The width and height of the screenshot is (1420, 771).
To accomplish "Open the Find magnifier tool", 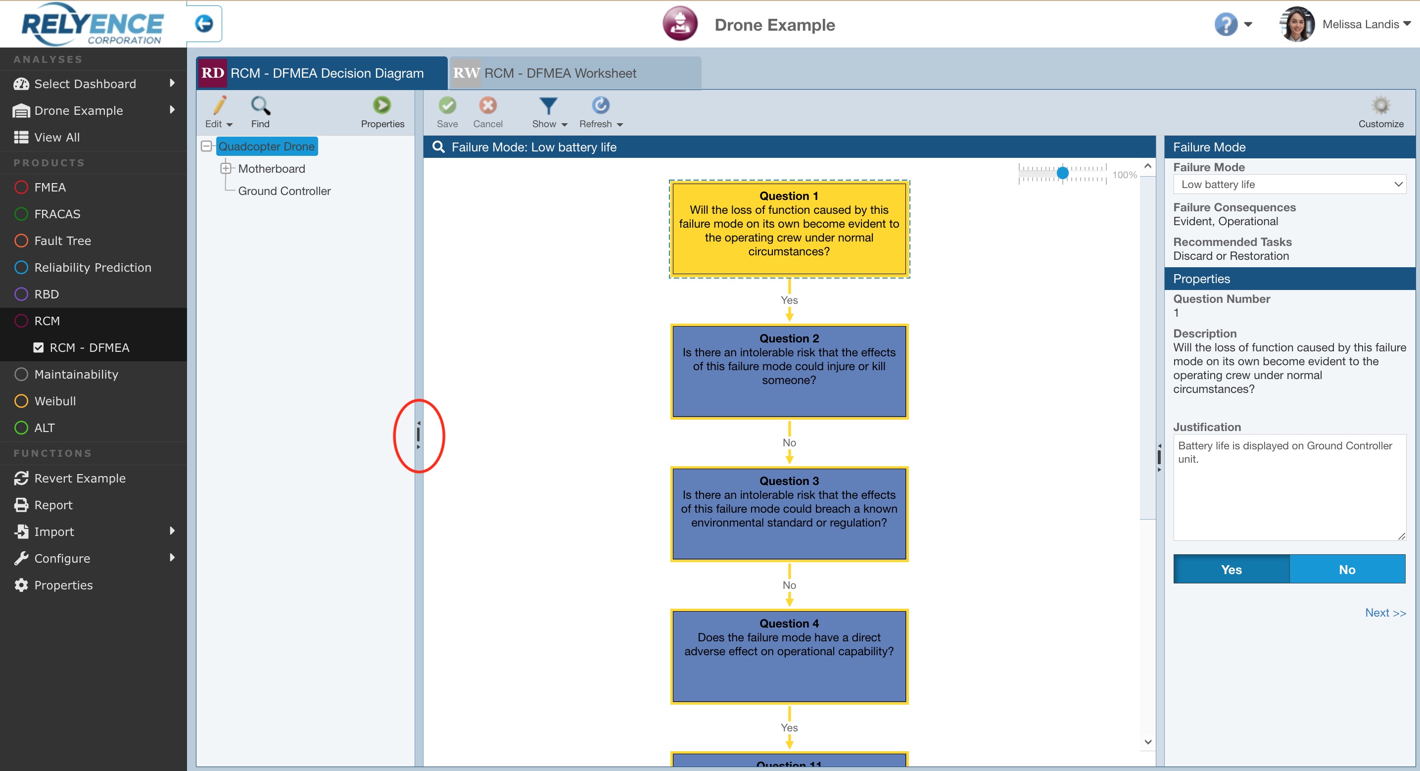I will [x=260, y=105].
